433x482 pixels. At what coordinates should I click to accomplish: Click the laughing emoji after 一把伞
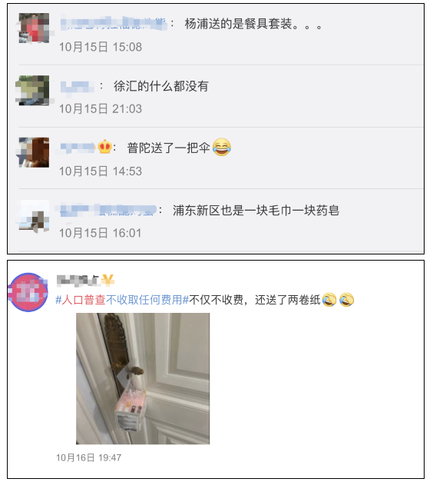click(x=221, y=147)
